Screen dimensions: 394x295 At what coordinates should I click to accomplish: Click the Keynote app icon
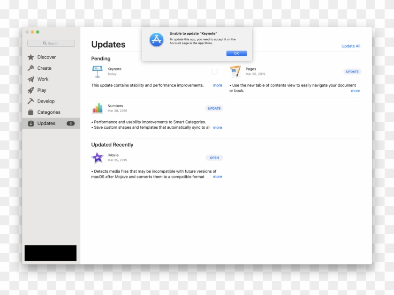point(97,72)
